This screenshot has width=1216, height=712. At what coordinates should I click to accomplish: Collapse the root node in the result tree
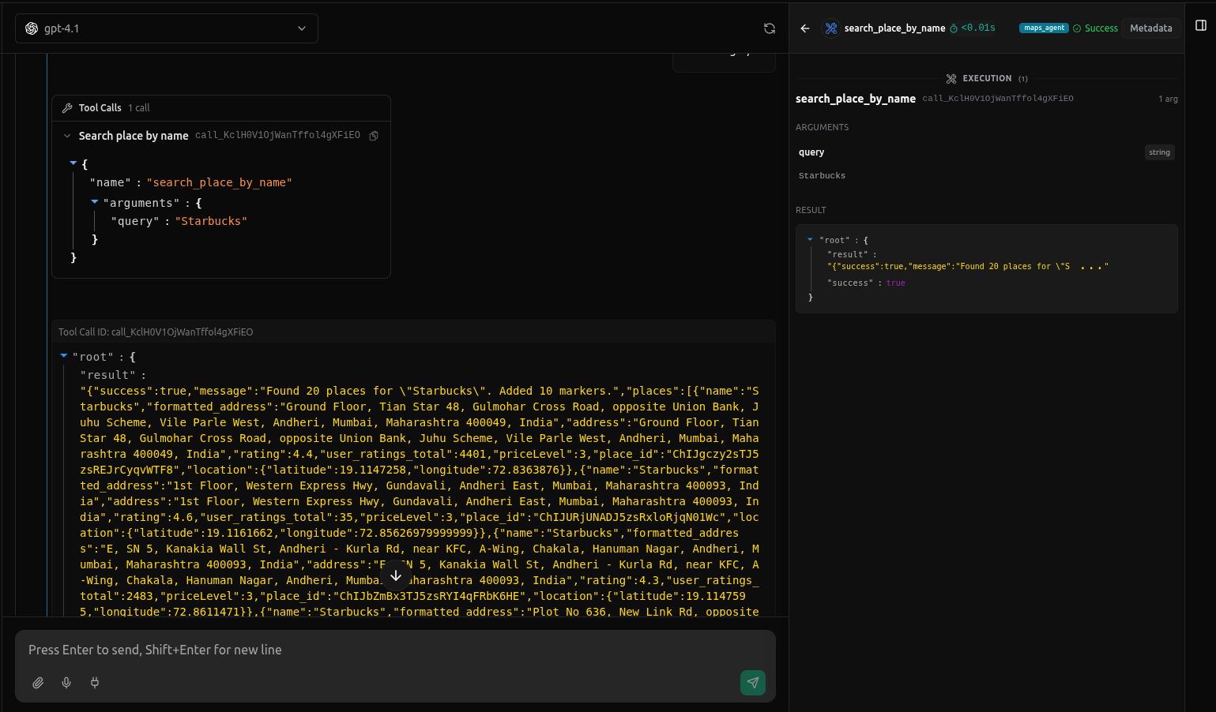tap(64, 356)
